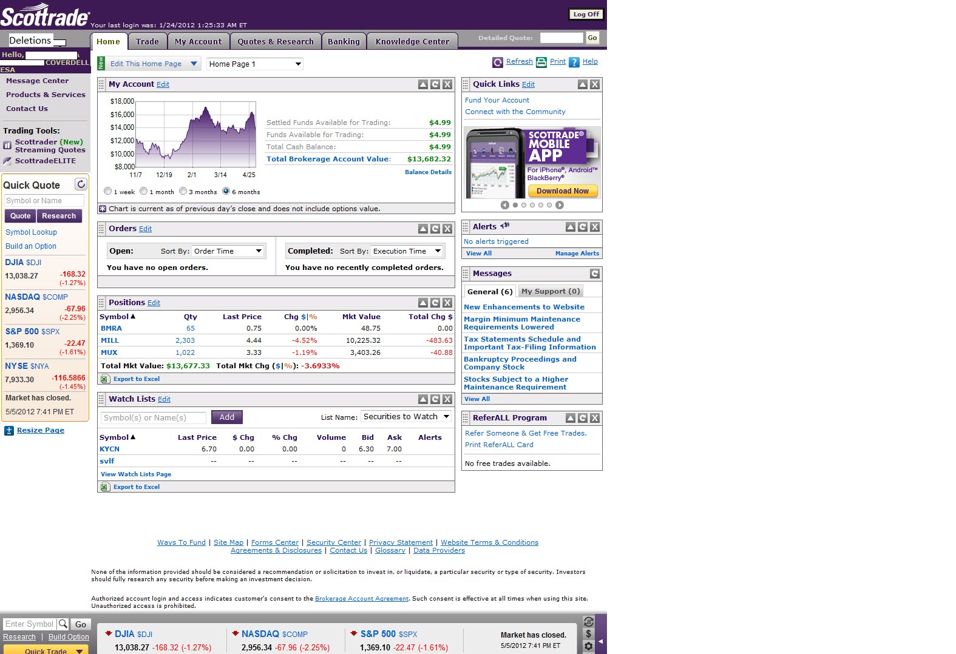Click the question mark Help icon

click(x=574, y=62)
